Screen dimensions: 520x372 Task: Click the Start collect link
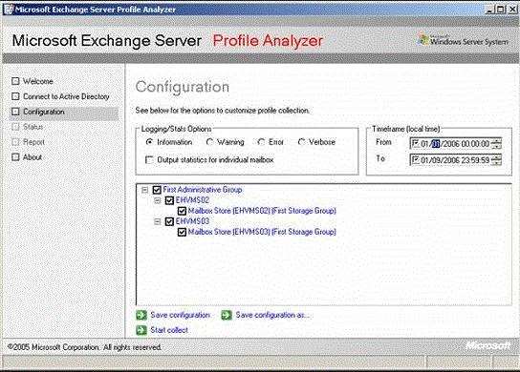click(x=169, y=330)
